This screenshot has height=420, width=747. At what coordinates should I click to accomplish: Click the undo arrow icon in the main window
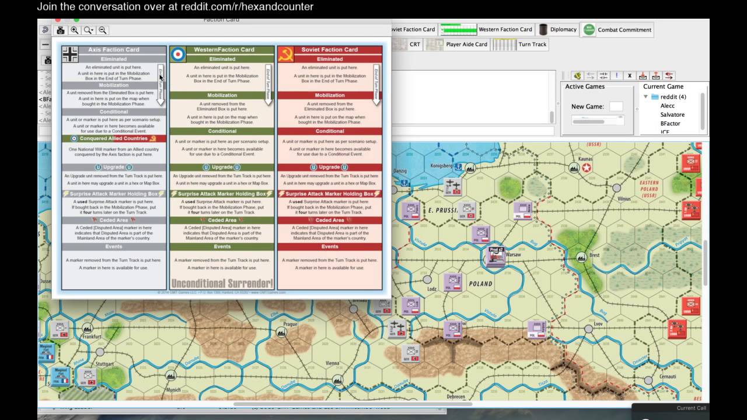click(45, 30)
